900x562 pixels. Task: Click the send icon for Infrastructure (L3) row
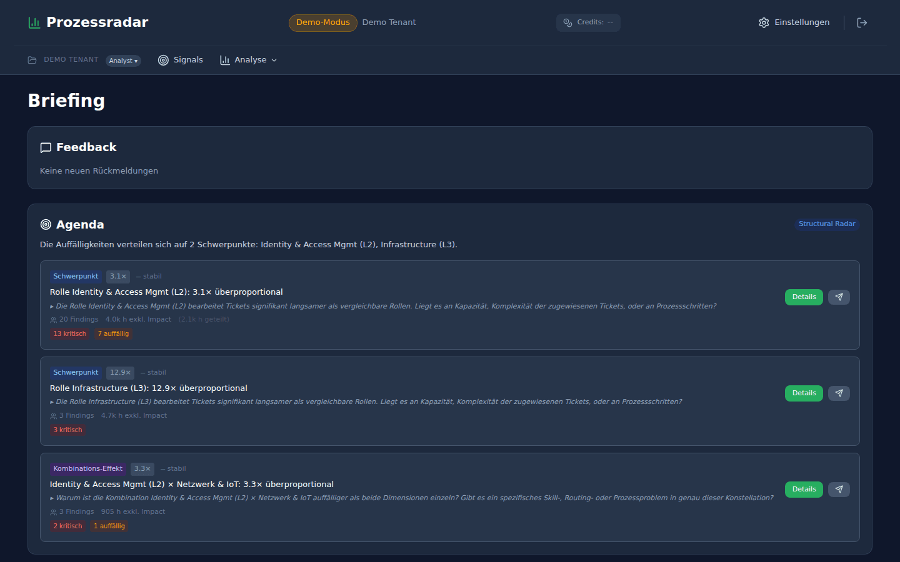(839, 393)
